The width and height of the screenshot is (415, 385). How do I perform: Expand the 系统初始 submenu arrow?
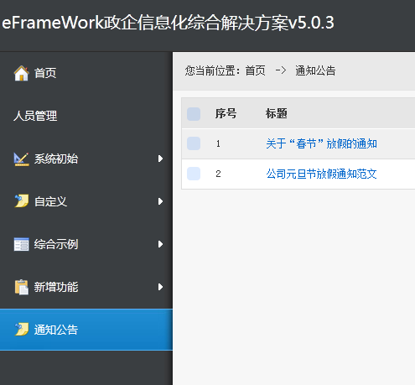[x=160, y=159]
